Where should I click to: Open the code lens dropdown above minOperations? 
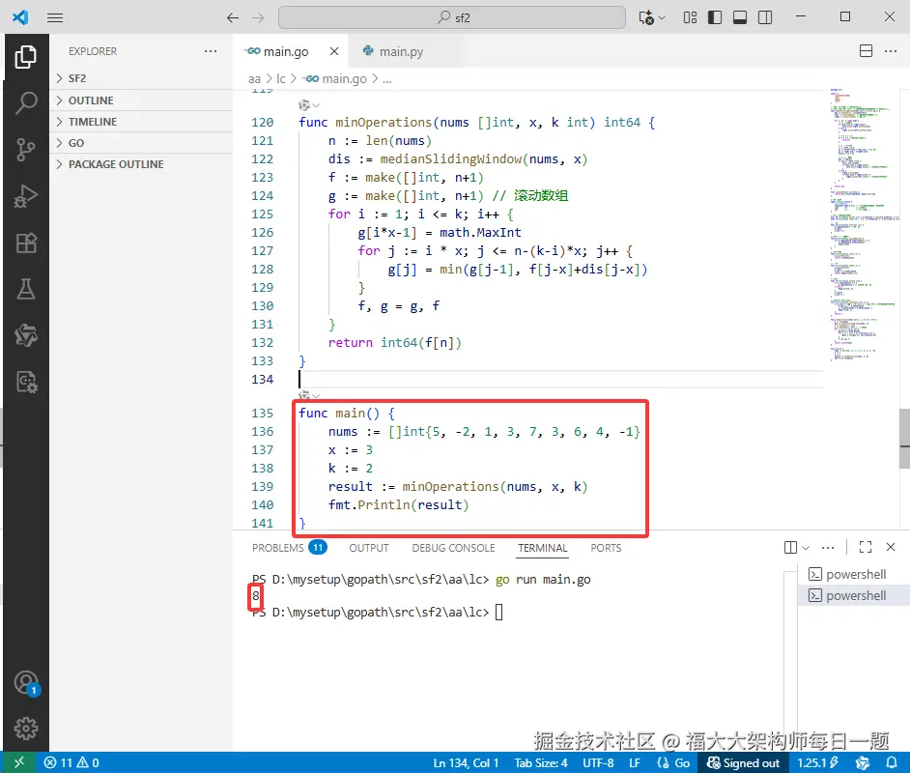(x=309, y=105)
